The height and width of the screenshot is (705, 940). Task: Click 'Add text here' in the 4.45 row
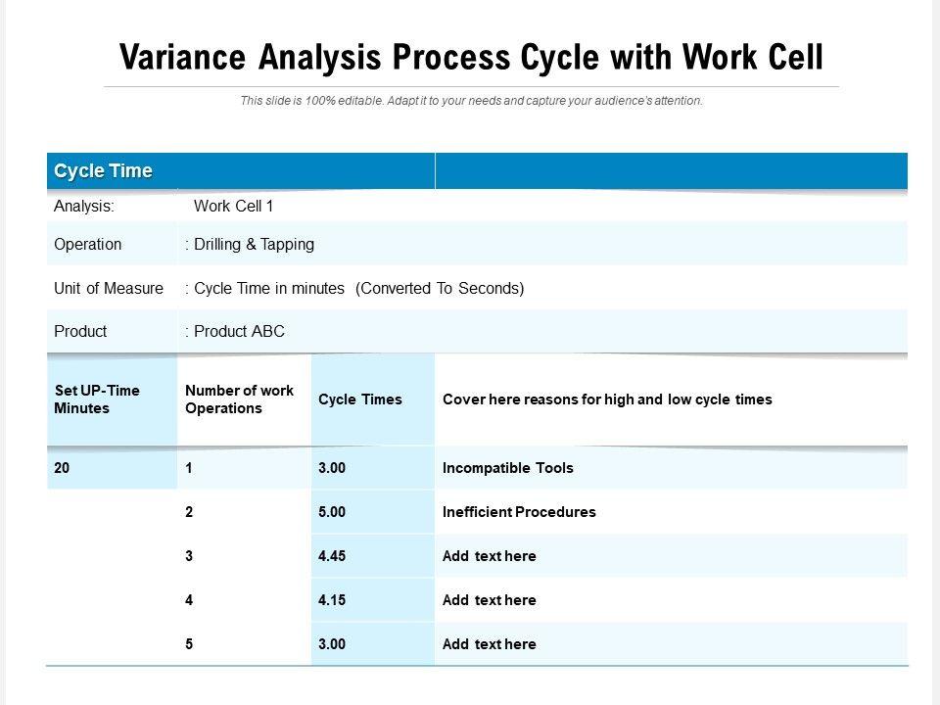click(490, 556)
